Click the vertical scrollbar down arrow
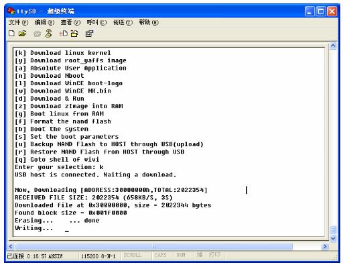343x265 pixels. pos(333,238)
